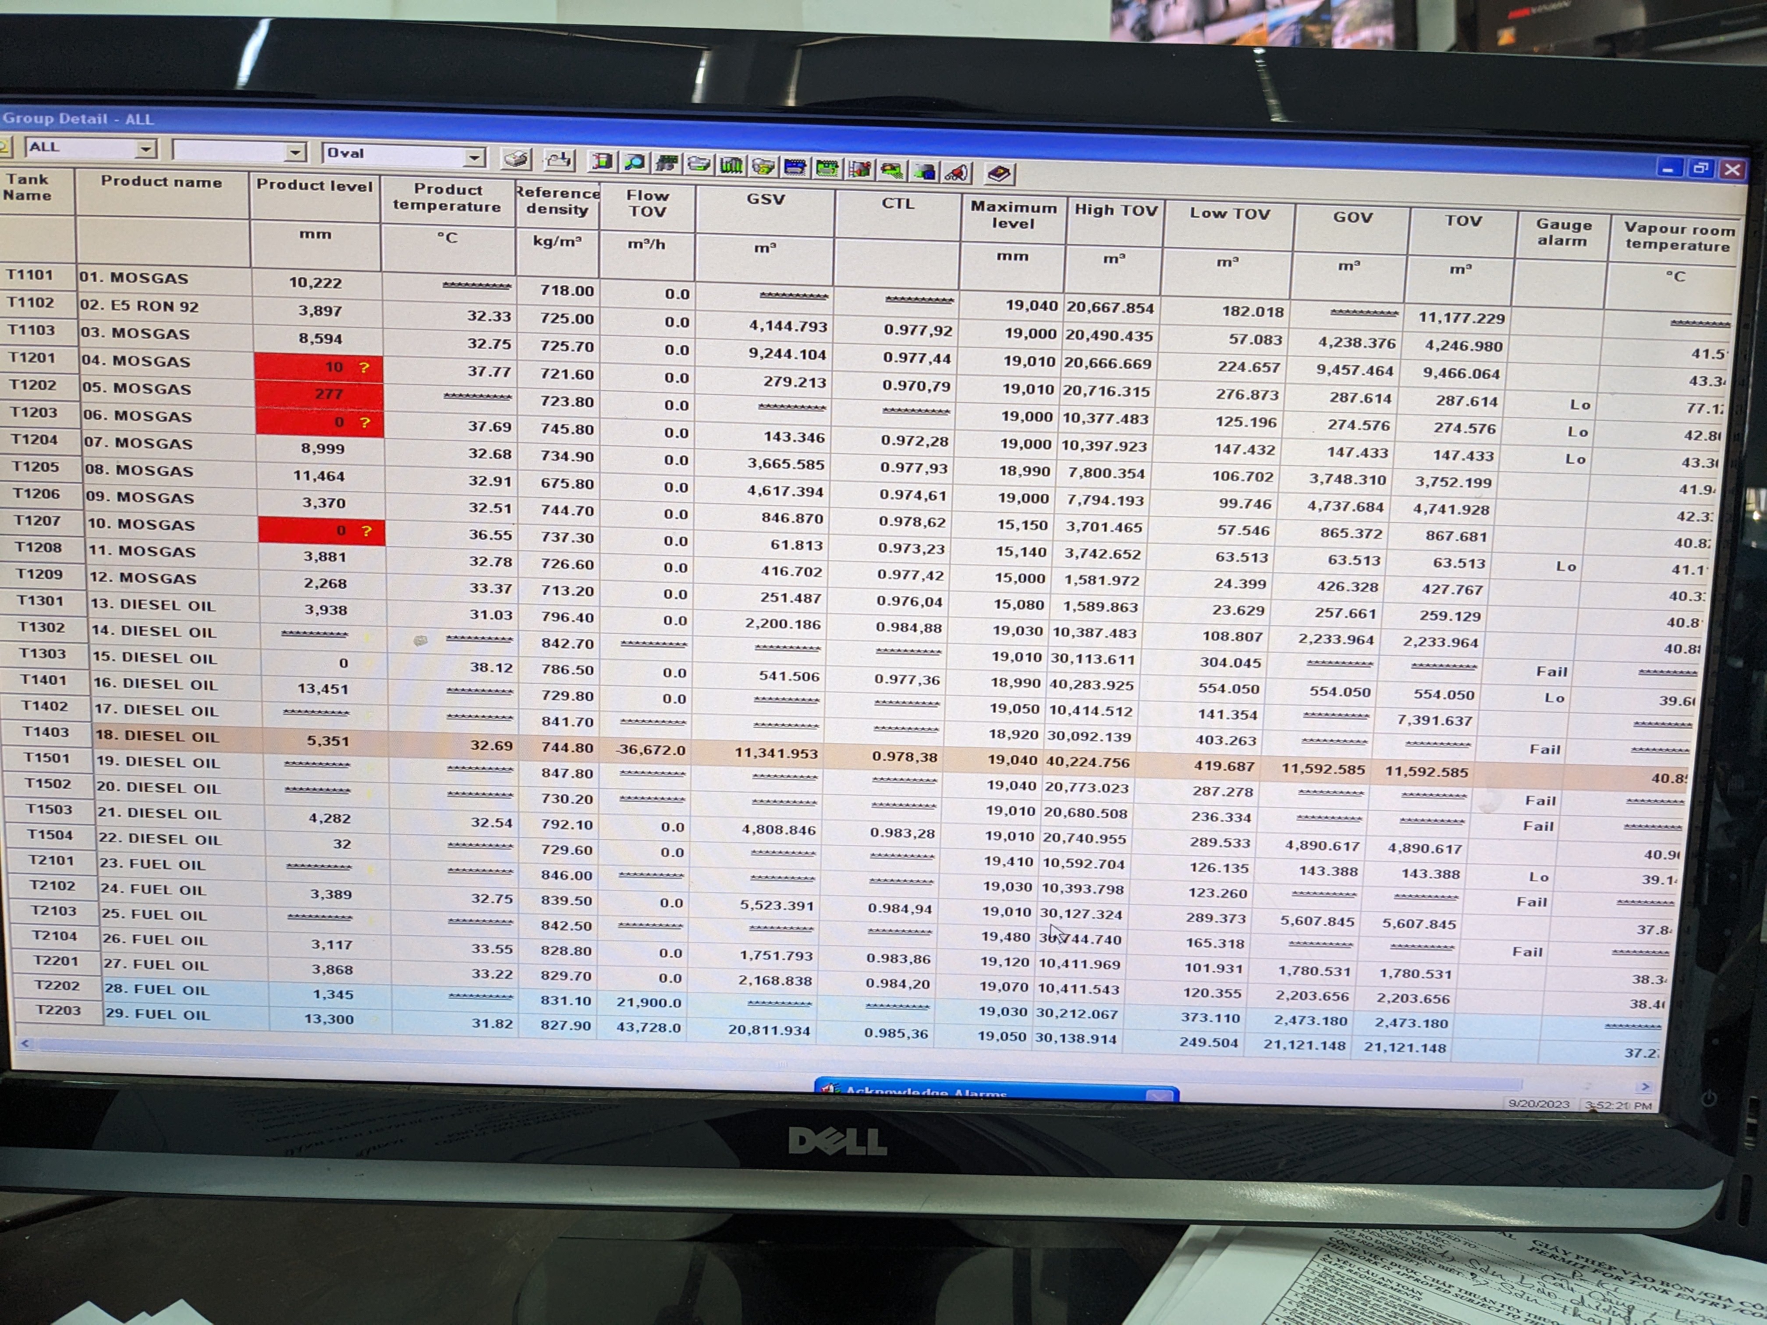The width and height of the screenshot is (1767, 1325).
Task: Click tank name T1403
Action: (46, 732)
